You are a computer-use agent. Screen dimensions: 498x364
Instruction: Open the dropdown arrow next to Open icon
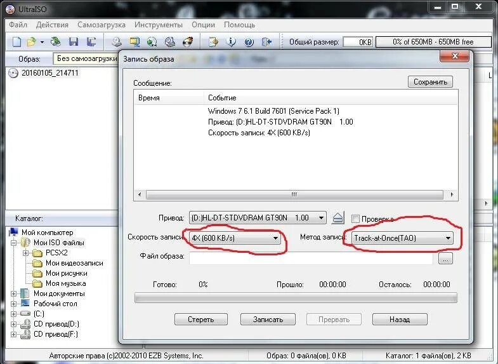[42, 42]
